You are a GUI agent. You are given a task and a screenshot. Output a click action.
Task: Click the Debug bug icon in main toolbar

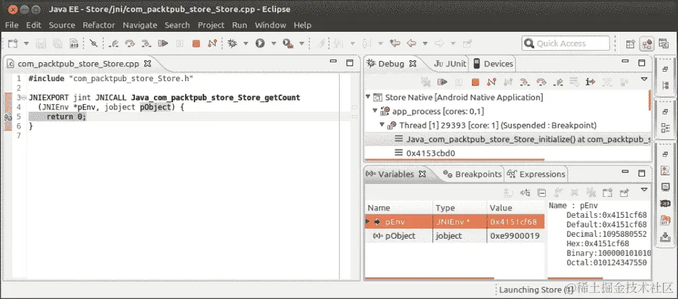pos(233,43)
